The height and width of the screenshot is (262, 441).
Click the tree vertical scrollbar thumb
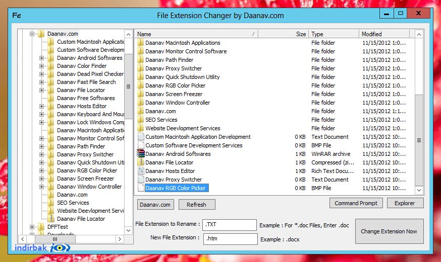coord(128,86)
